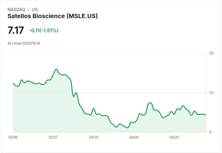The height and width of the screenshot is (153, 222).
Task: Click the 02/06 date axis label
Action: pos(13,137)
